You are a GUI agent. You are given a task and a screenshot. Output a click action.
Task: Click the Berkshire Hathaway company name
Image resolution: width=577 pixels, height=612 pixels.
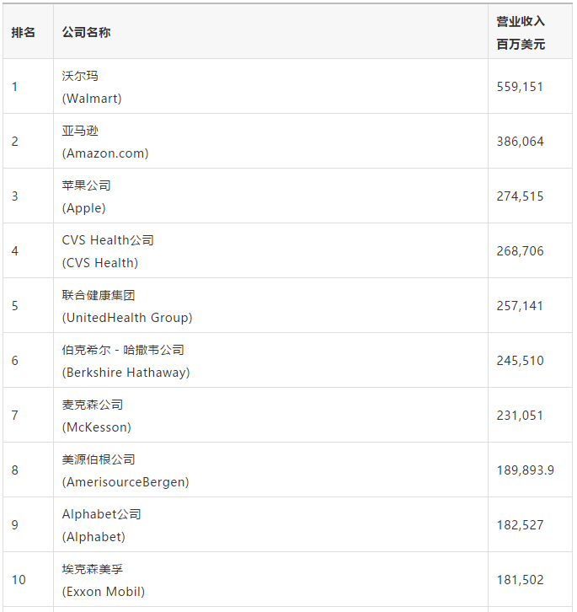click(126, 361)
